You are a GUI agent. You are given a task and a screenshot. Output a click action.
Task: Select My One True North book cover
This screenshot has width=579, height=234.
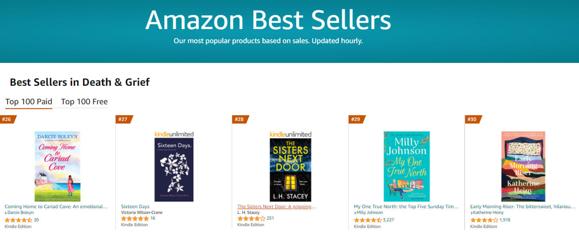click(407, 166)
